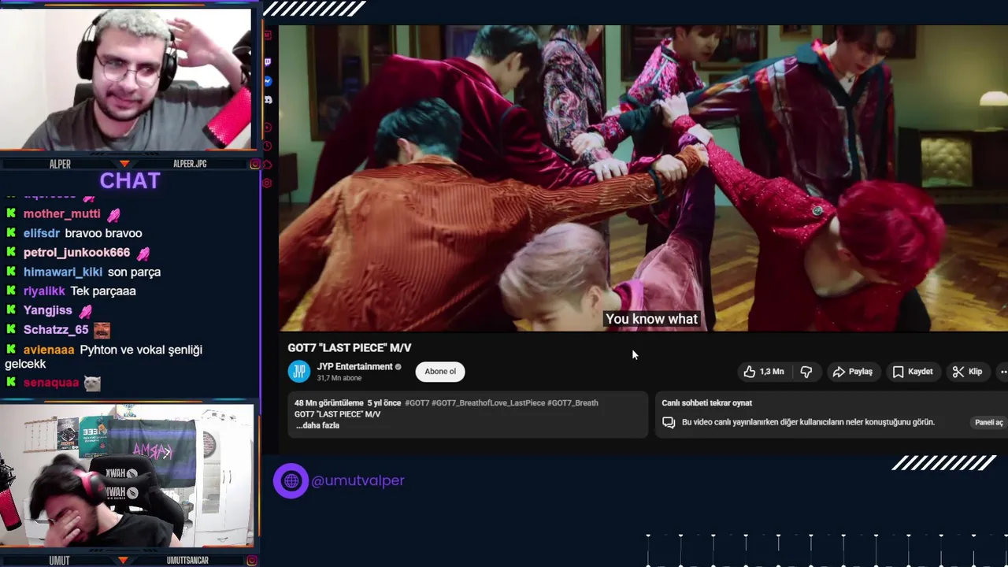Click chat user Schatzz_65
Screen dimensions: 1008x567
coord(56,330)
